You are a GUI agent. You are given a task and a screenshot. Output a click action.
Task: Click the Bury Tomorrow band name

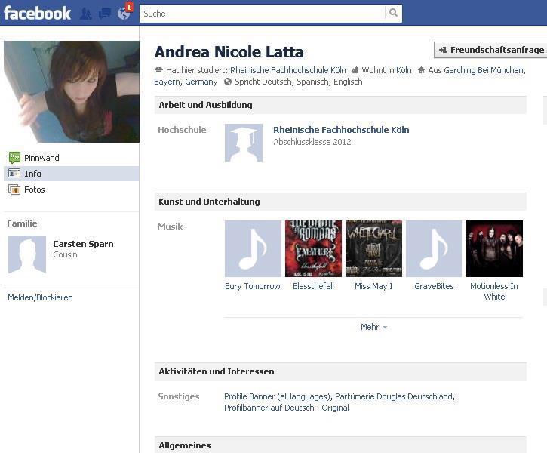pyautogui.click(x=253, y=286)
